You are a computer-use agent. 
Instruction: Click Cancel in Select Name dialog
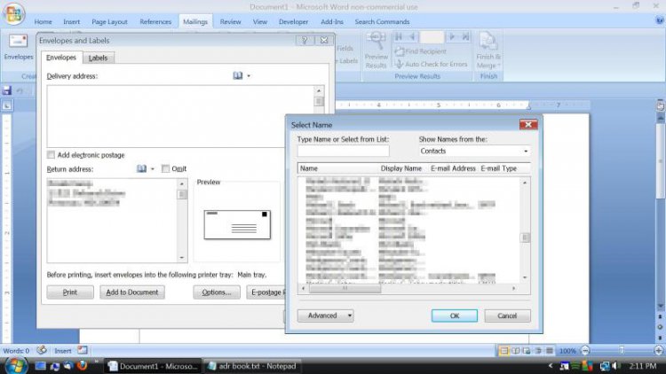pyautogui.click(x=507, y=316)
